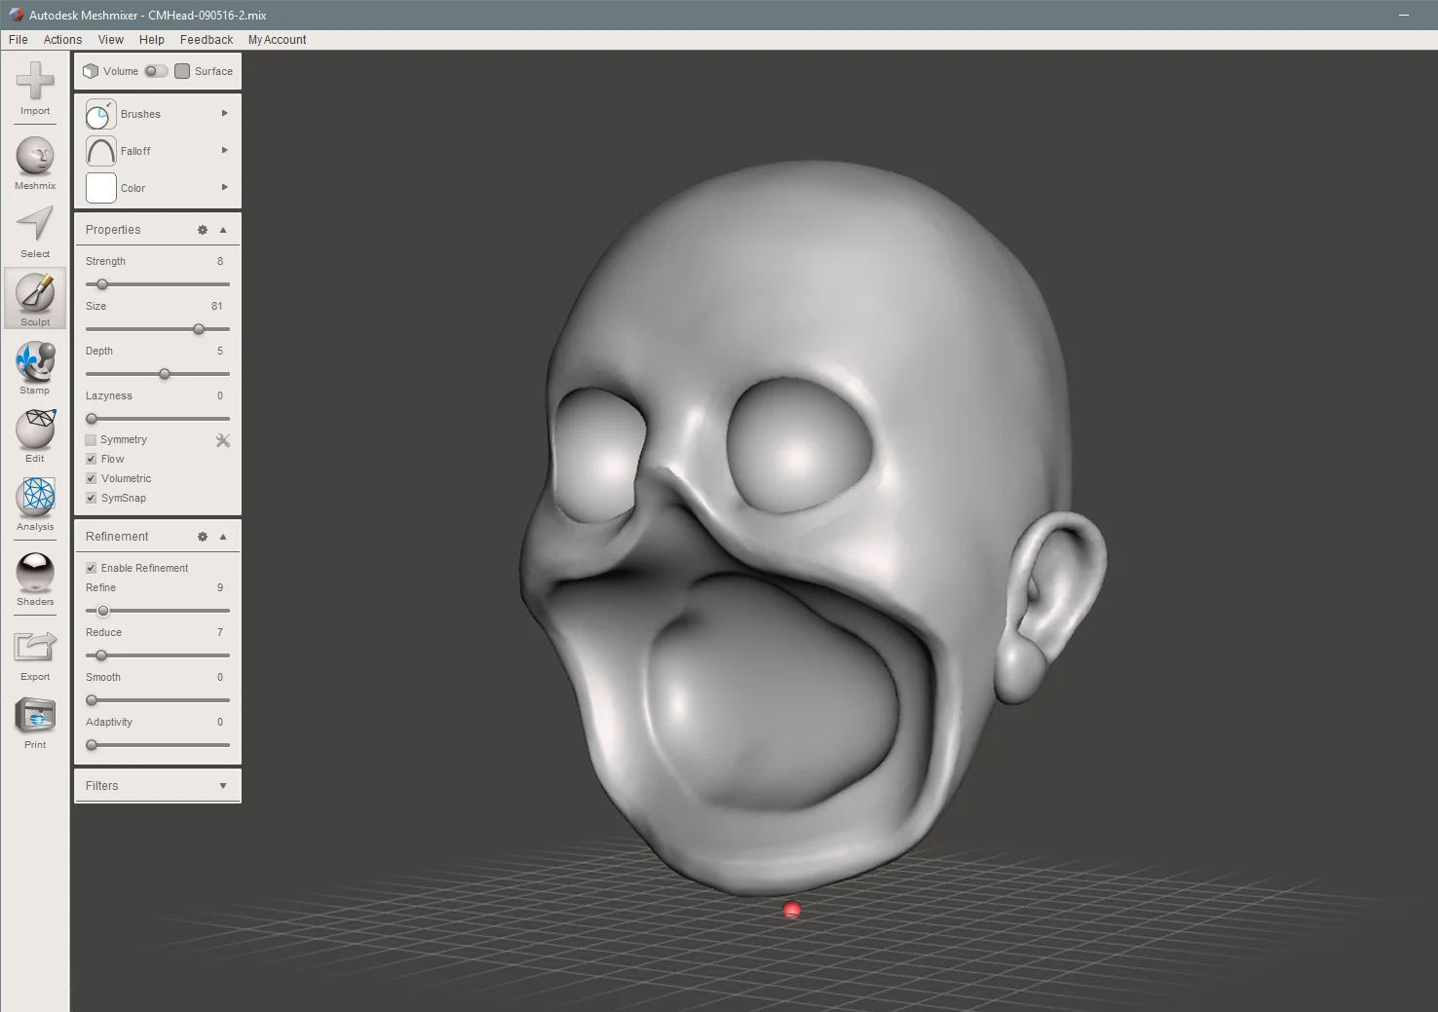Minimize the Meshmixer window
Screen dimensions: 1438x1012
point(1404,15)
